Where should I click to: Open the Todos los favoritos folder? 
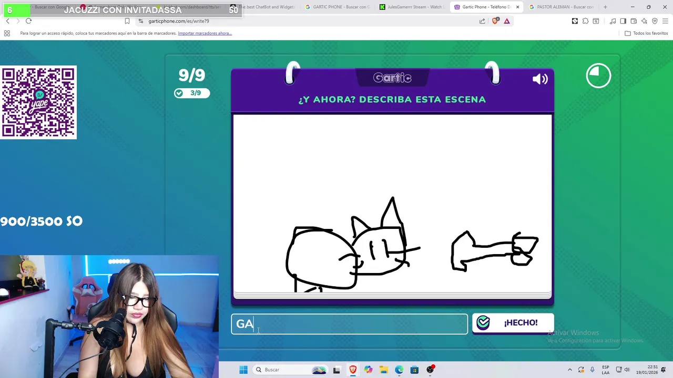pyautogui.click(x=646, y=33)
